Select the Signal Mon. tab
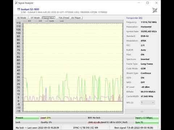The width and height of the screenshot is (174, 130). coord(49,18)
